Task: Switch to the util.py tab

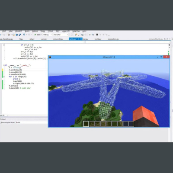Action: click(32, 39)
